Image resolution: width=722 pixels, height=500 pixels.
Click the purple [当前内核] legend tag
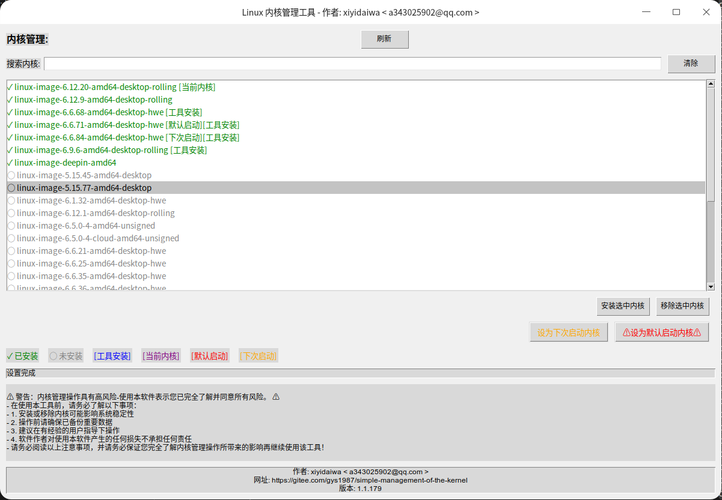pyautogui.click(x=161, y=356)
